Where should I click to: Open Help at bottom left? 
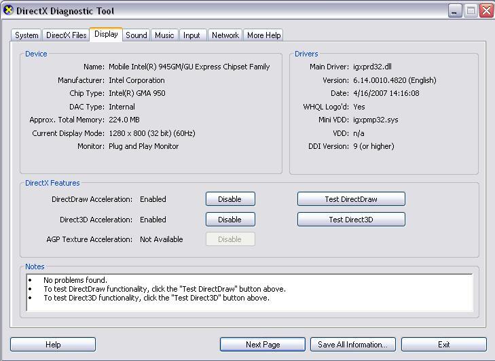(x=53, y=344)
